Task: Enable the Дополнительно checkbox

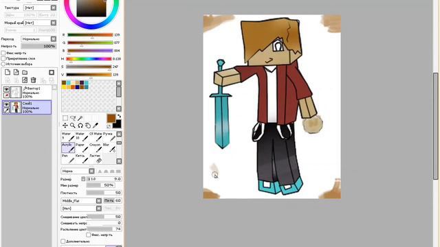Action: pyautogui.click(x=63, y=241)
